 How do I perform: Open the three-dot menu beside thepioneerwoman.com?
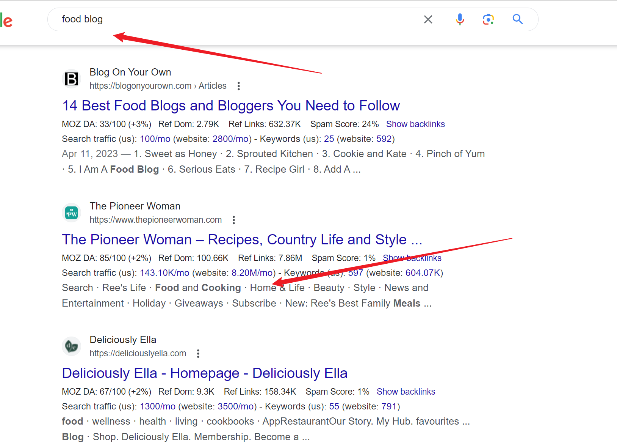pyautogui.click(x=234, y=220)
